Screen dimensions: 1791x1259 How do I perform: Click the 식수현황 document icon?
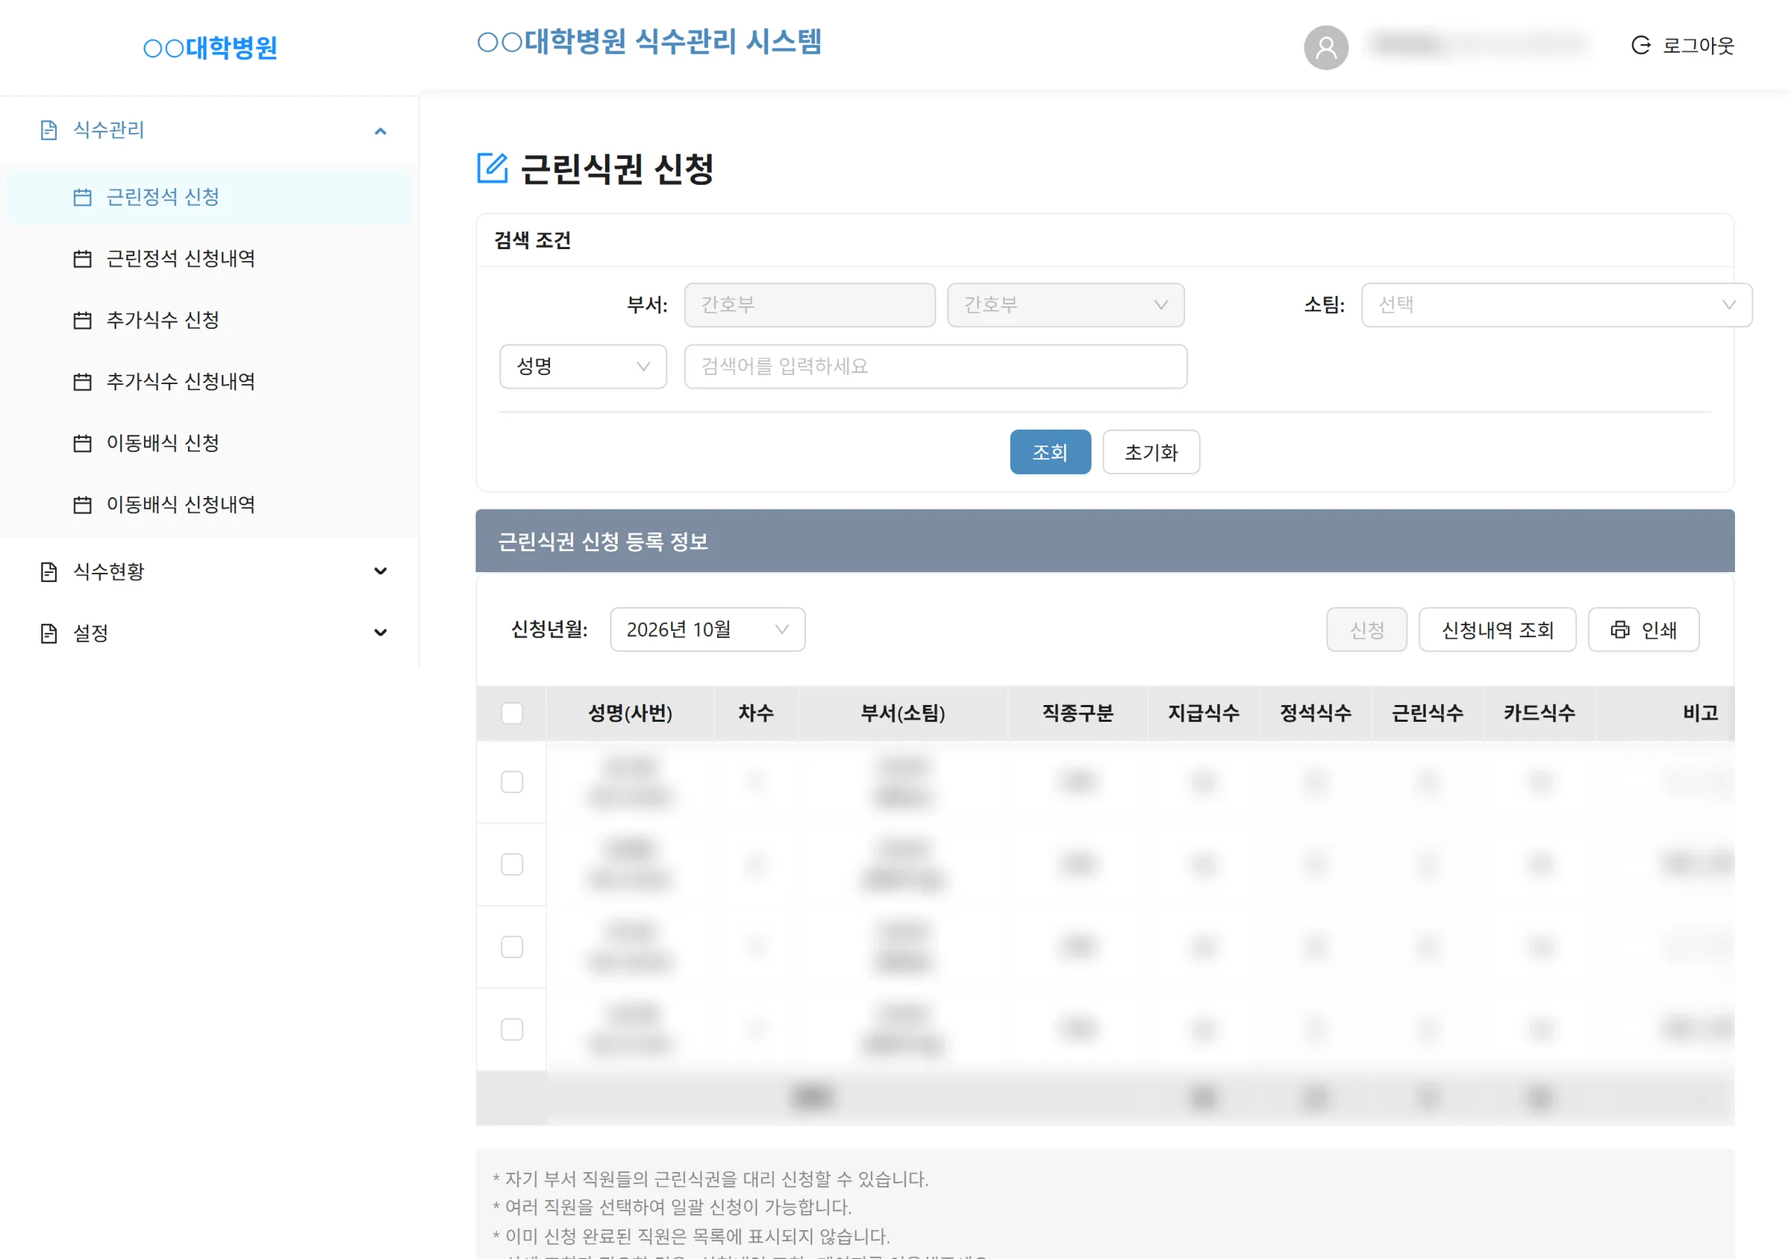49,572
